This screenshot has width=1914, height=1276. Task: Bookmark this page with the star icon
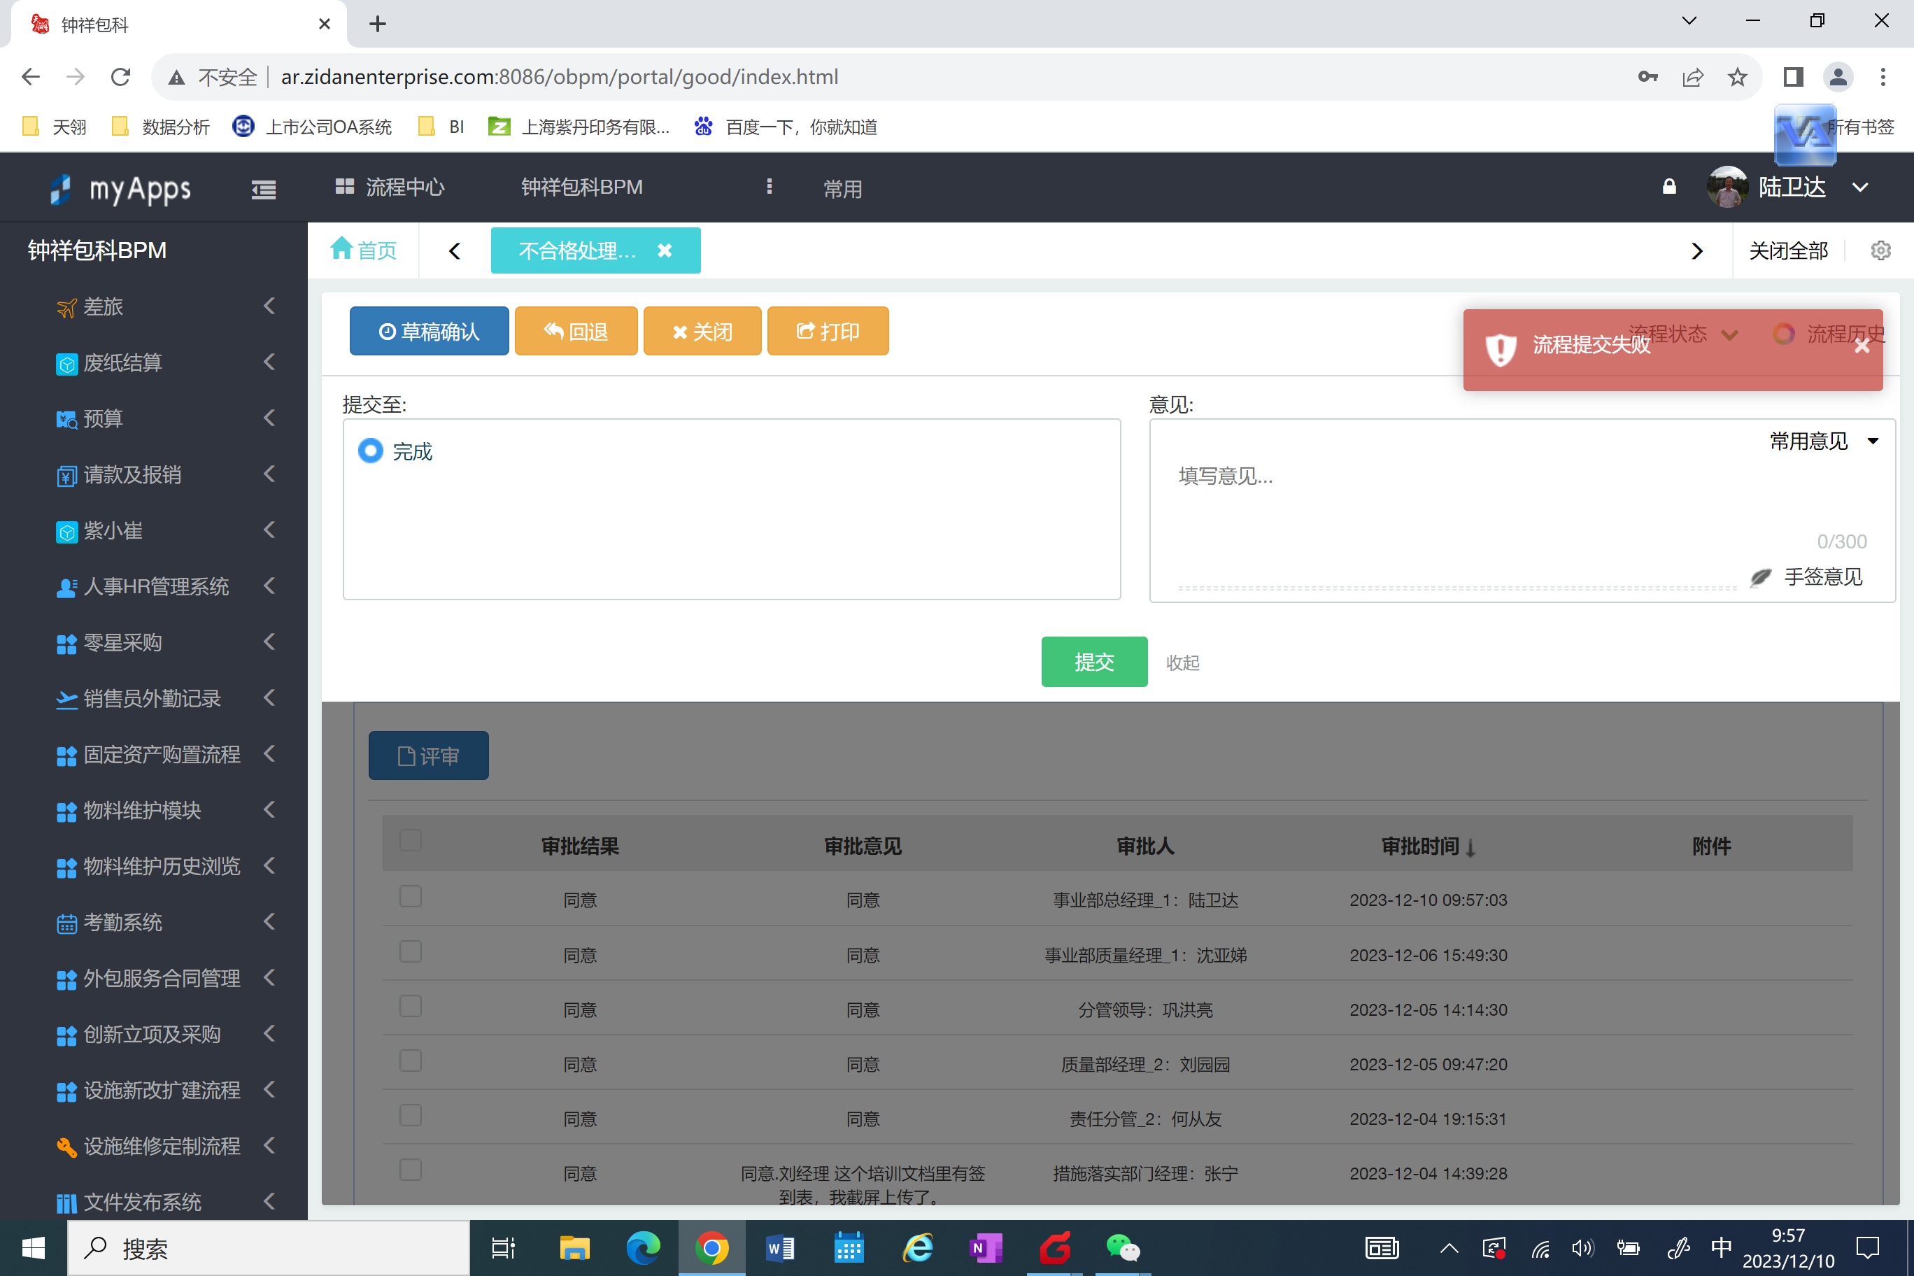click(1738, 76)
